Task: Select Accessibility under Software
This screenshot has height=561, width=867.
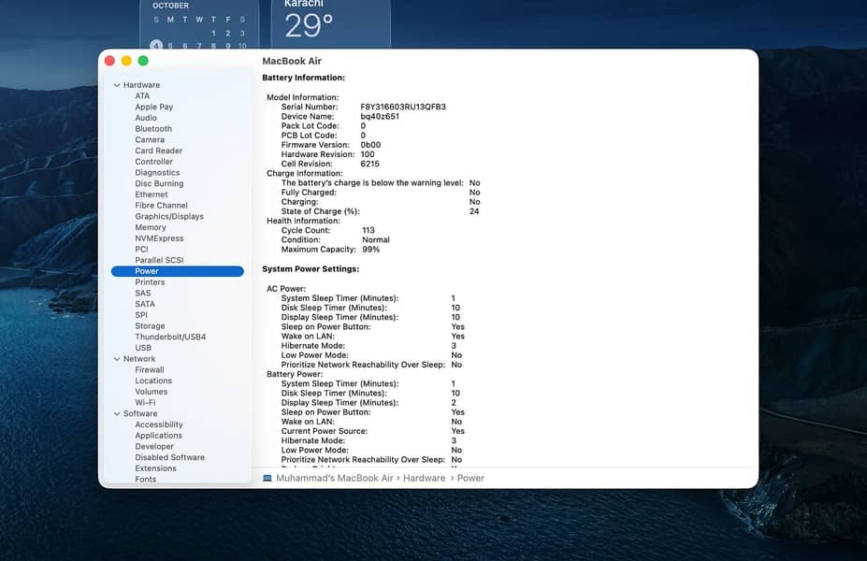Action: coord(159,424)
